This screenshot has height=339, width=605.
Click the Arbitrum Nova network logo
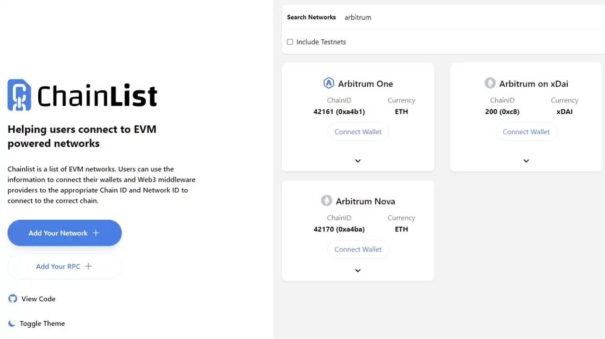[327, 201]
